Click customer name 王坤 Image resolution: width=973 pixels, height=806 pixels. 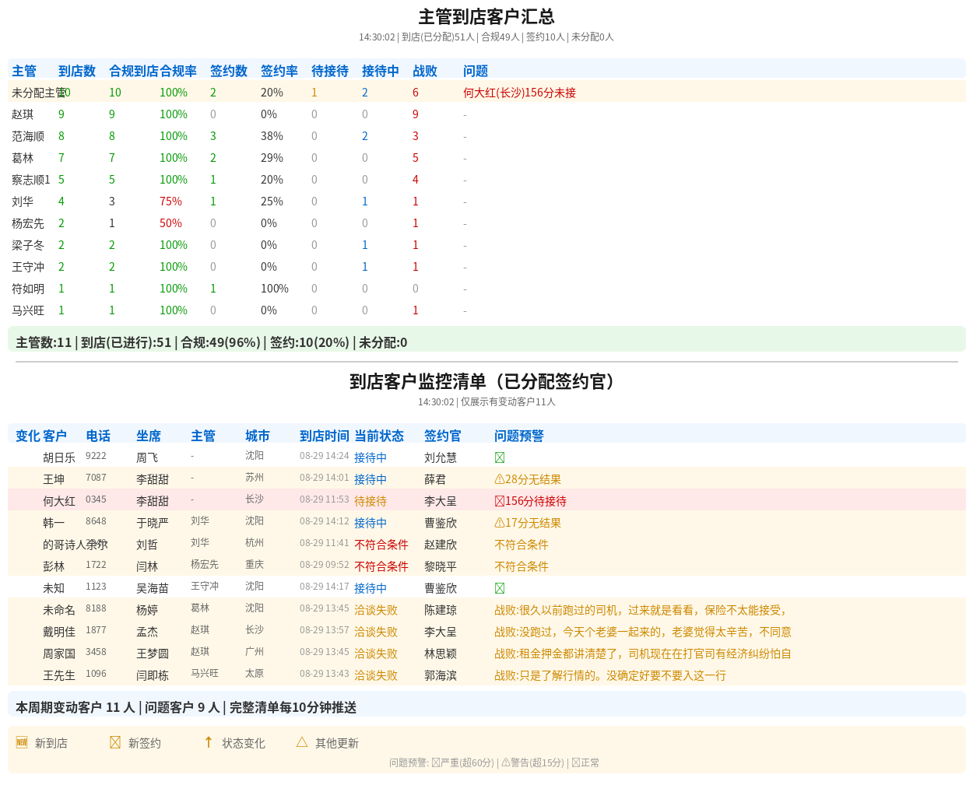[x=54, y=479]
